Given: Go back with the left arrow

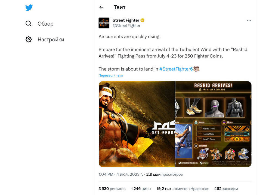Looking at the screenshot, I should [101, 7].
